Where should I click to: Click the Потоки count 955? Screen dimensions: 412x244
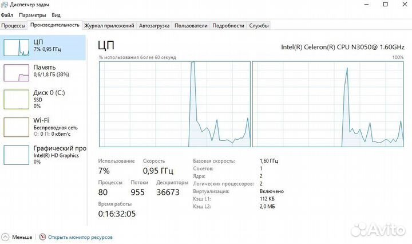point(138,192)
